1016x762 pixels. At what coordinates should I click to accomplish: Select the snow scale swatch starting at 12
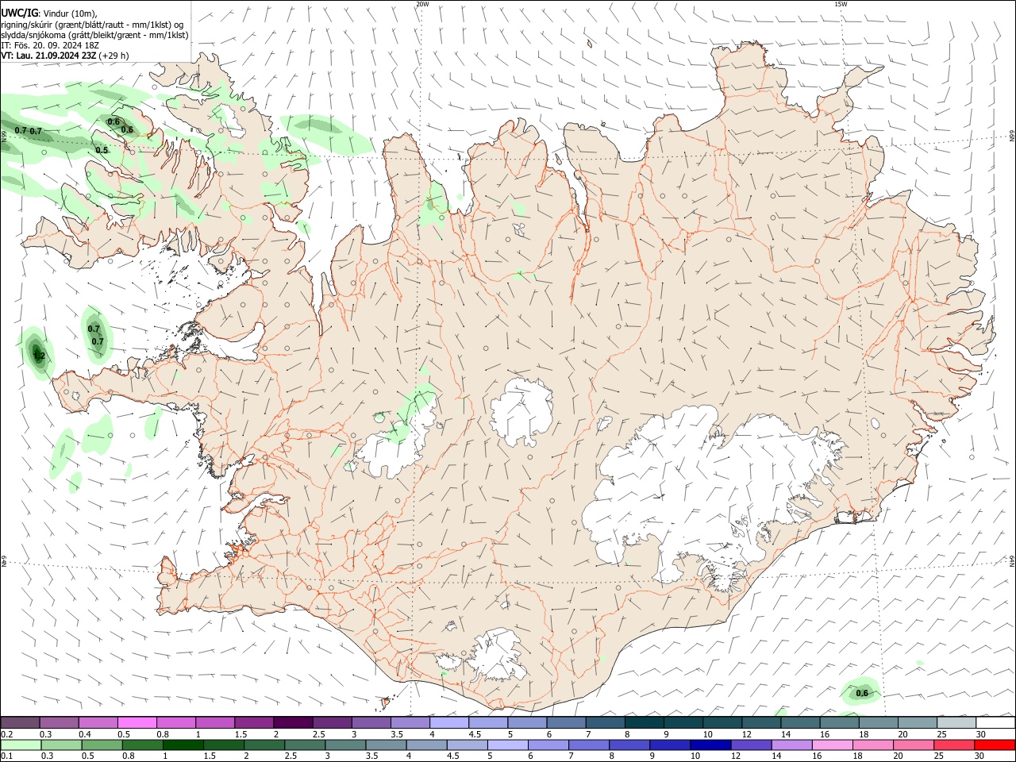(761, 722)
